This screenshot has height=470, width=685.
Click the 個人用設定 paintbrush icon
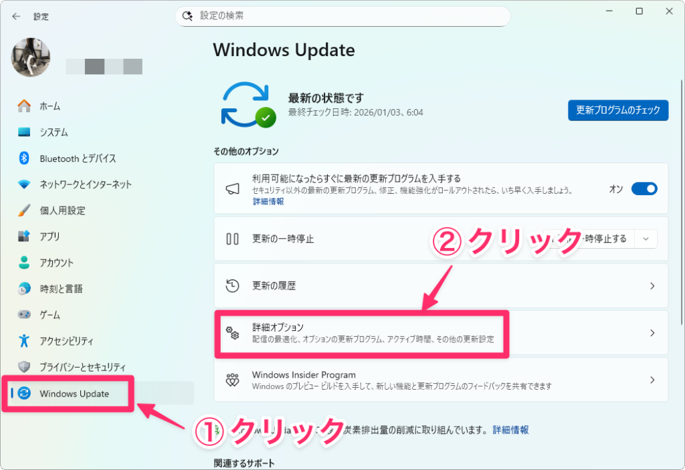click(24, 211)
